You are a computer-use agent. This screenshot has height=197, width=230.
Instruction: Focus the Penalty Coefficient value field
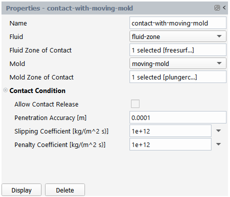[170, 144]
